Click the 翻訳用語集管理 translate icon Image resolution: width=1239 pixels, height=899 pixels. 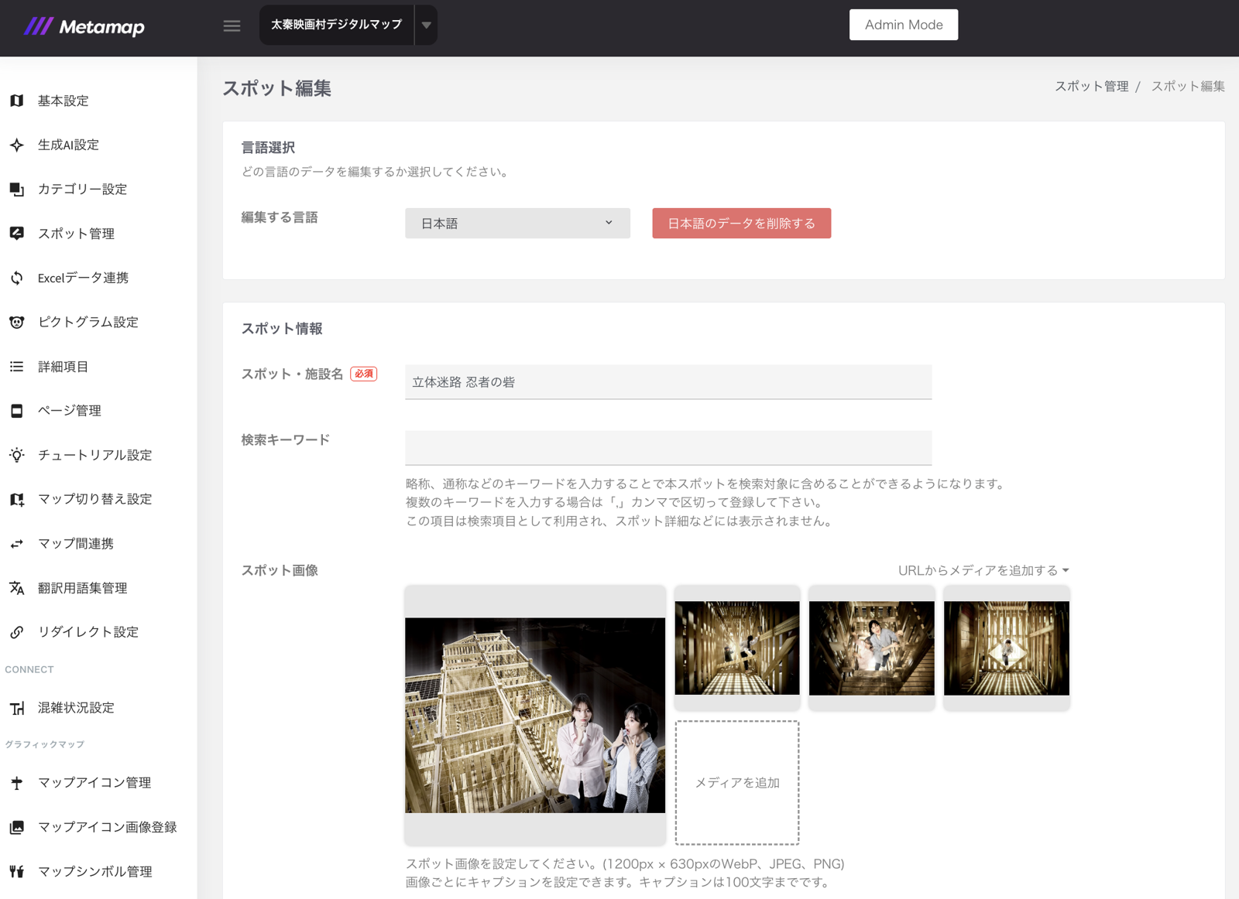(x=17, y=588)
